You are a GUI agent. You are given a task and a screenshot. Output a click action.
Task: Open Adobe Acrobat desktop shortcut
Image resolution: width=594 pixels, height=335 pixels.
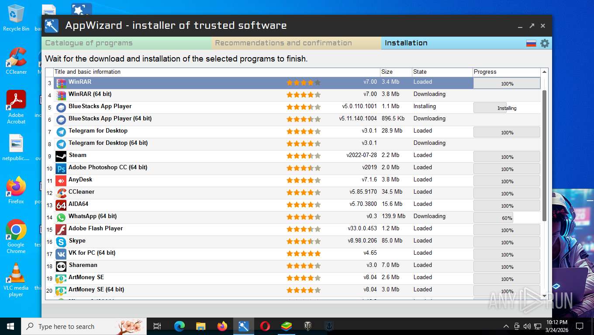click(x=16, y=107)
